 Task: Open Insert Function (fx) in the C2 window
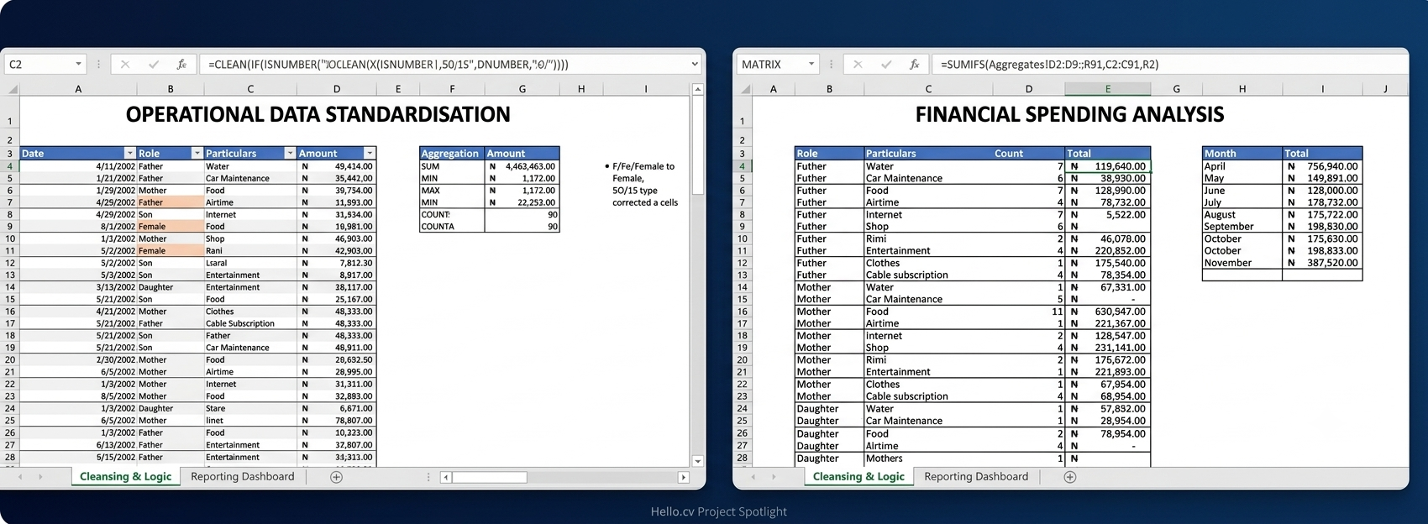coord(181,65)
